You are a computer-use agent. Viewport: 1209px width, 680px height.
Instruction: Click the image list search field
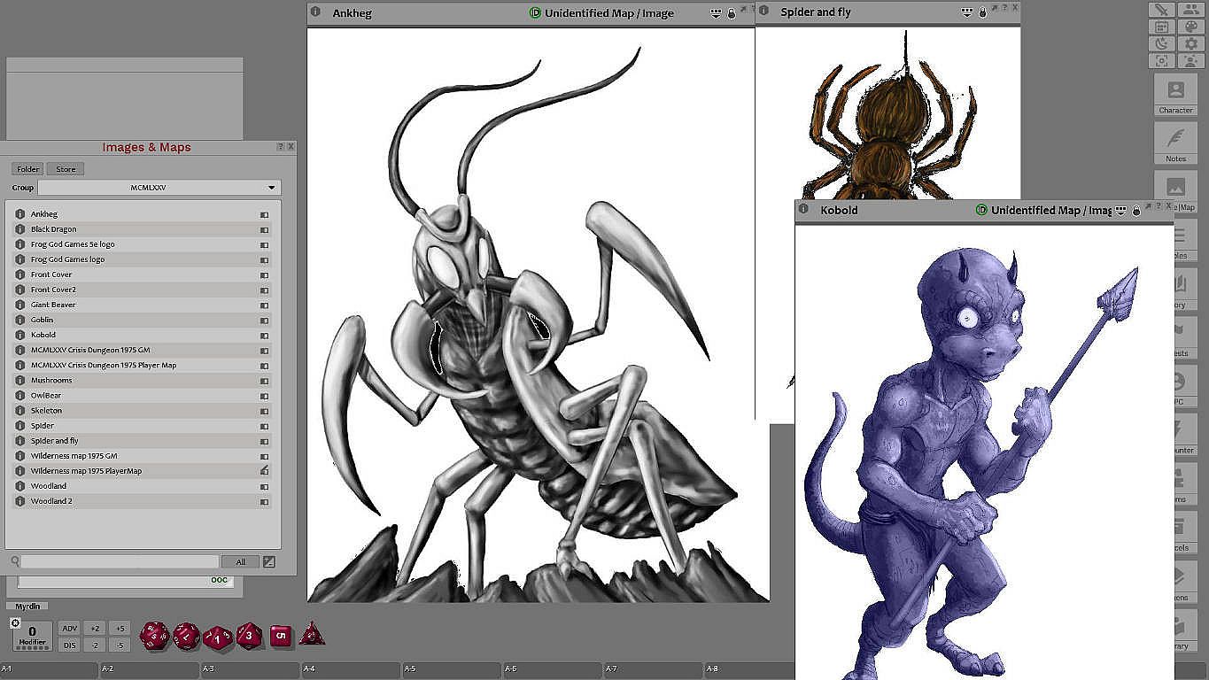click(119, 561)
